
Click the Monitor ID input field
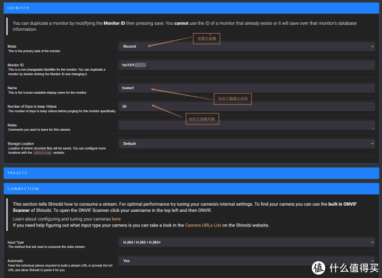(246, 65)
